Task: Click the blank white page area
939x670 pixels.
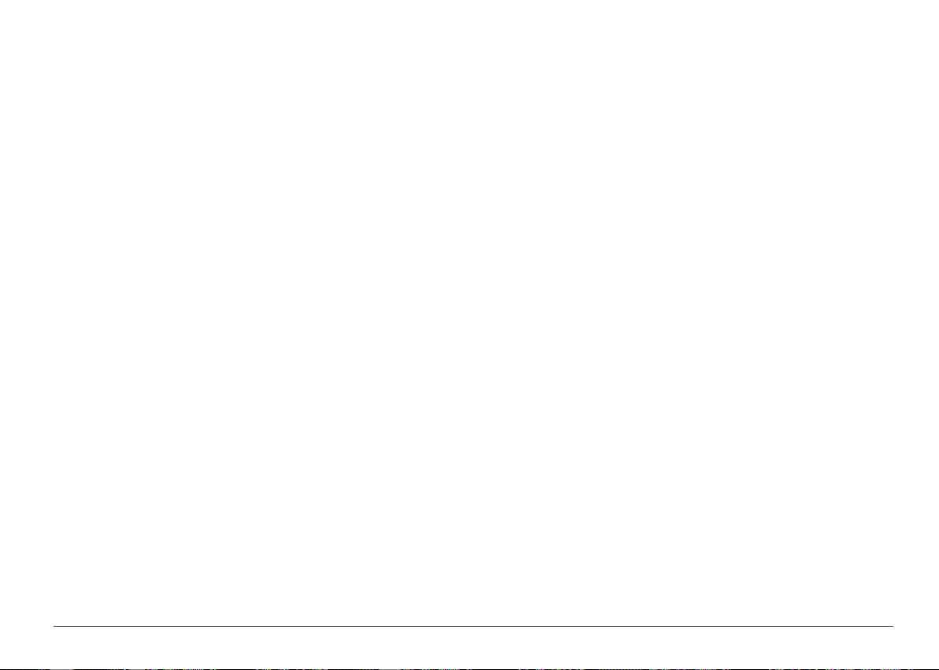Action: coord(469,311)
